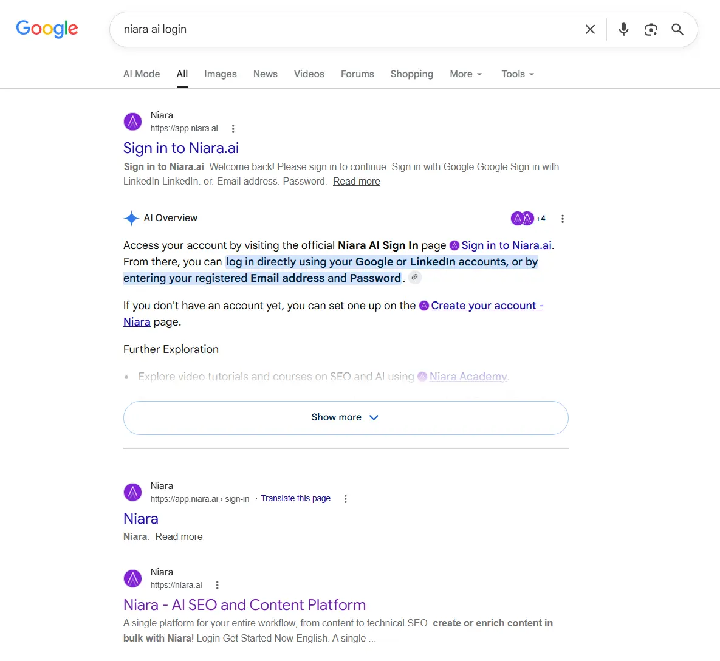Viewport: 720px width, 661px height.
Task: Click the 'https://niara.ai' URL text
Action: pyautogui.click(x=176, y=585)
